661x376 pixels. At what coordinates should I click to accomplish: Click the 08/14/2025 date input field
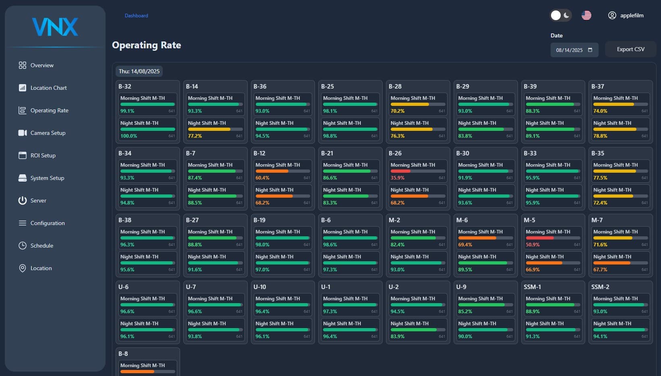click(x=569, y=50)
